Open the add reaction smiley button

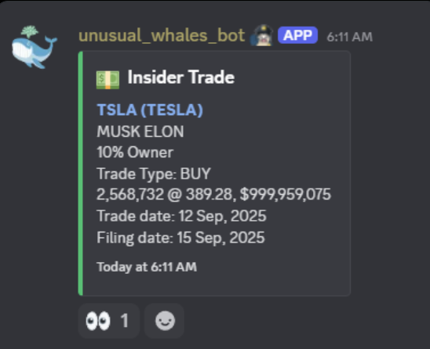coord(165,321)
